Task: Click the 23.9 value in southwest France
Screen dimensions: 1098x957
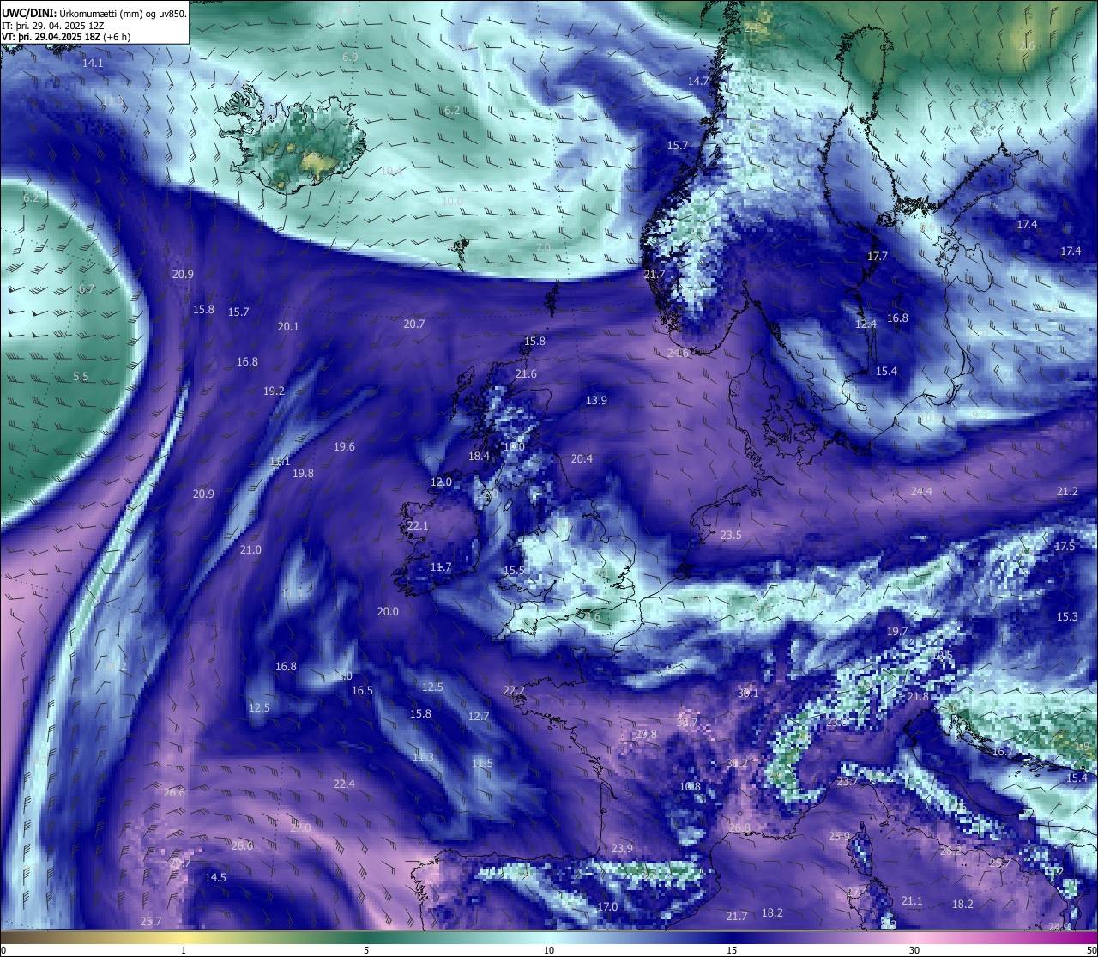Action: (x=622, y=848)
